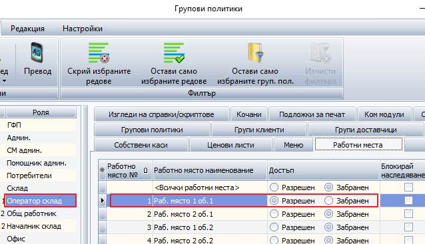Viewport: 425px width, 244px height.
Task: Sort by Работно място № column header
Action: point(129,170)
